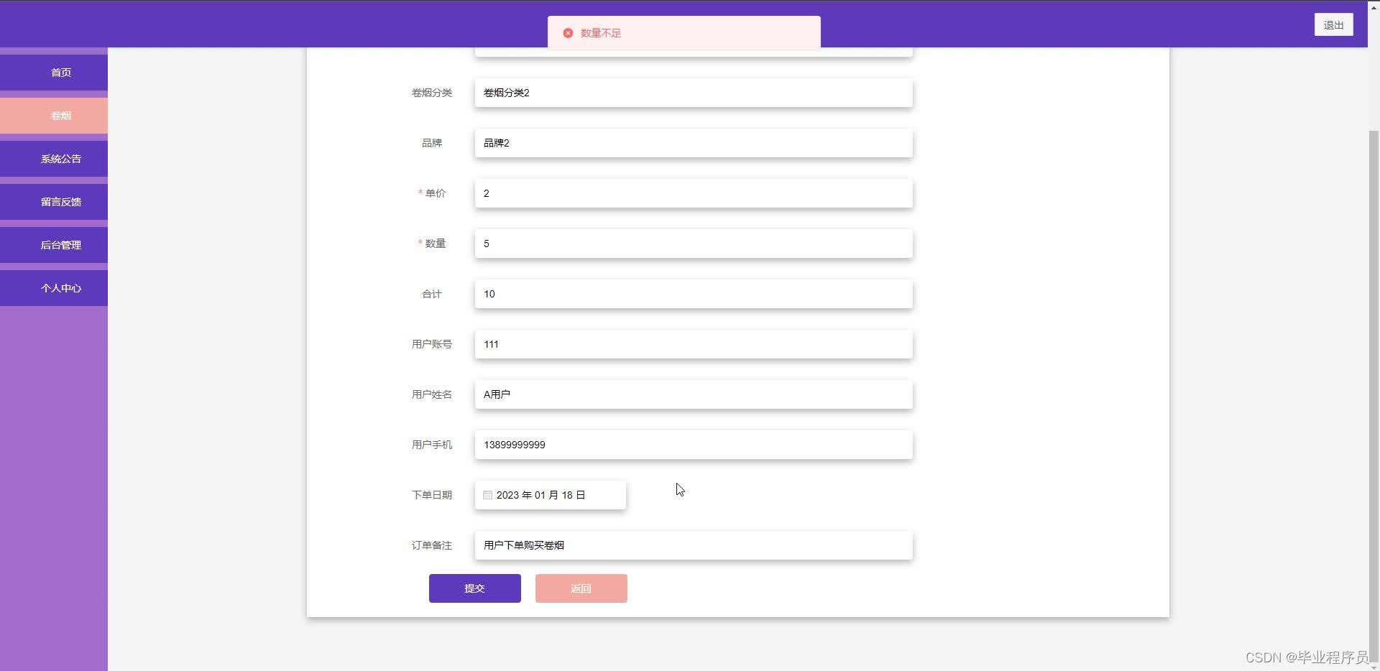Click the 用户账号 field showing 111
The width and height of the screenshot is (1380, 671).
click(694, 344)
